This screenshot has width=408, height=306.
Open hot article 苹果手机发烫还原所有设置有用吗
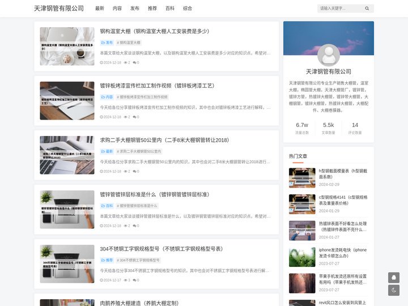tap(343, 279)
